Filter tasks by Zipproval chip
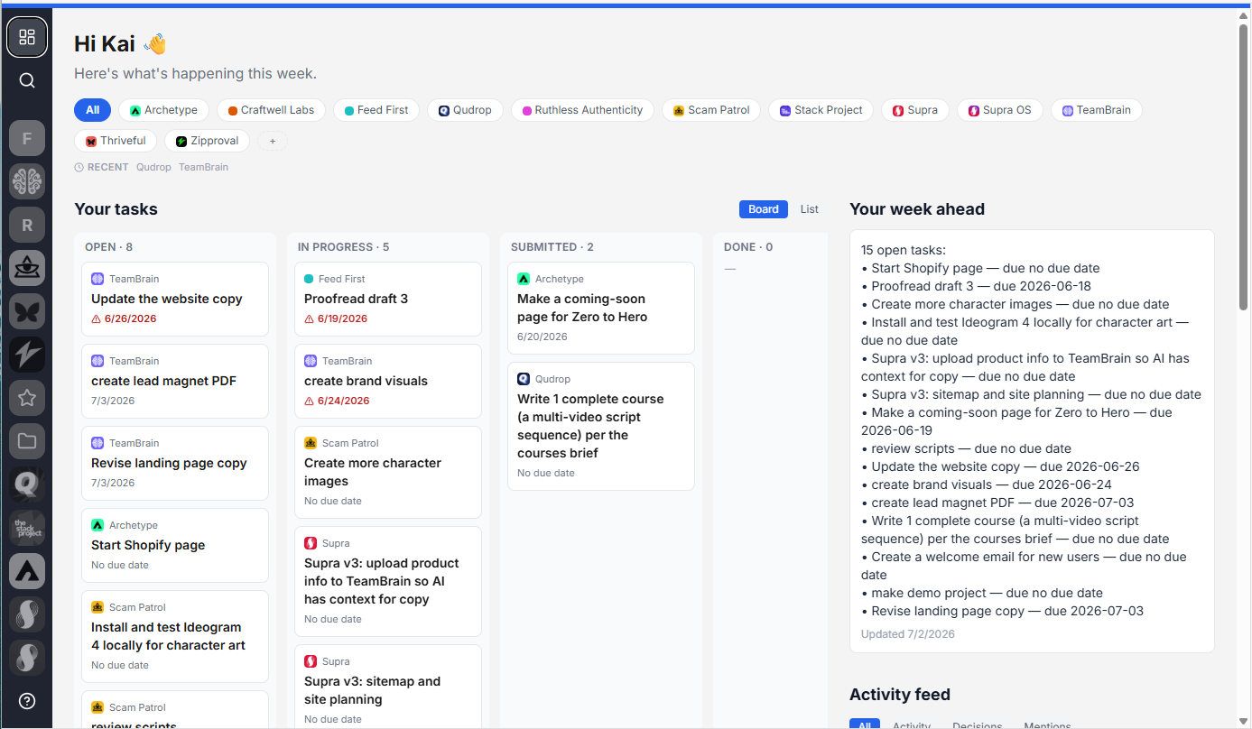Image resolution: width=1252 pixels, height=729 pixels. pyautogui.click(x=208, y=141)
